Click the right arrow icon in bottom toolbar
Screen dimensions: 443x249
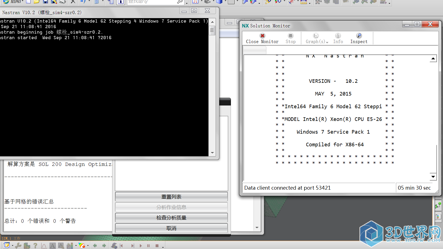tap(104, 245)
